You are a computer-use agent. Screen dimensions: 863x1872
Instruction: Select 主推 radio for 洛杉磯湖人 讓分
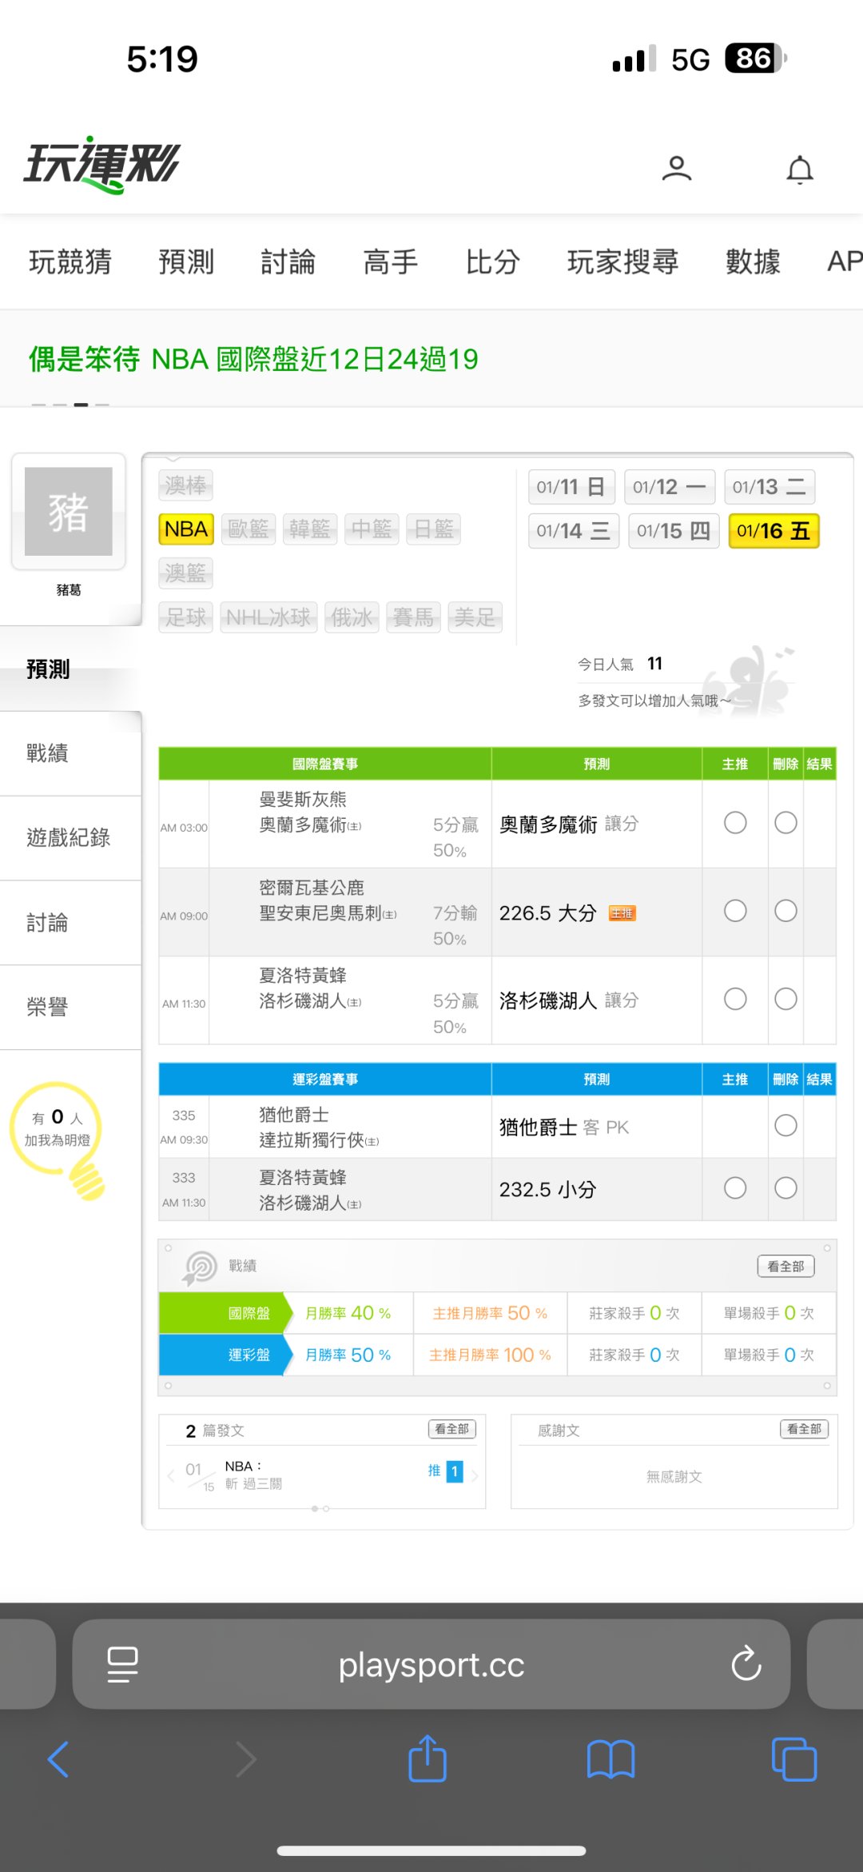[735, 999]
